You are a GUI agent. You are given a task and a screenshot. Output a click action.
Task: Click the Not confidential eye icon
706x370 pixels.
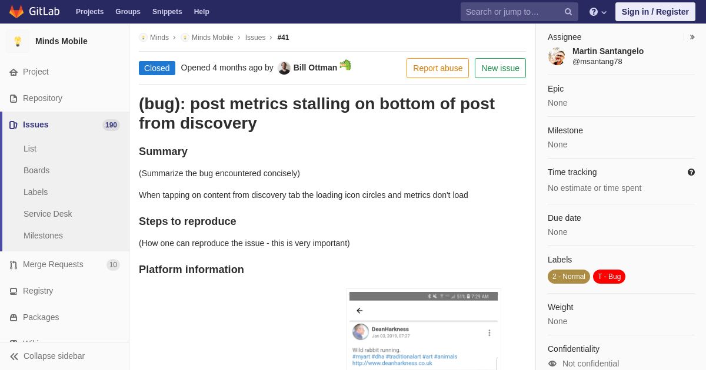552,364
